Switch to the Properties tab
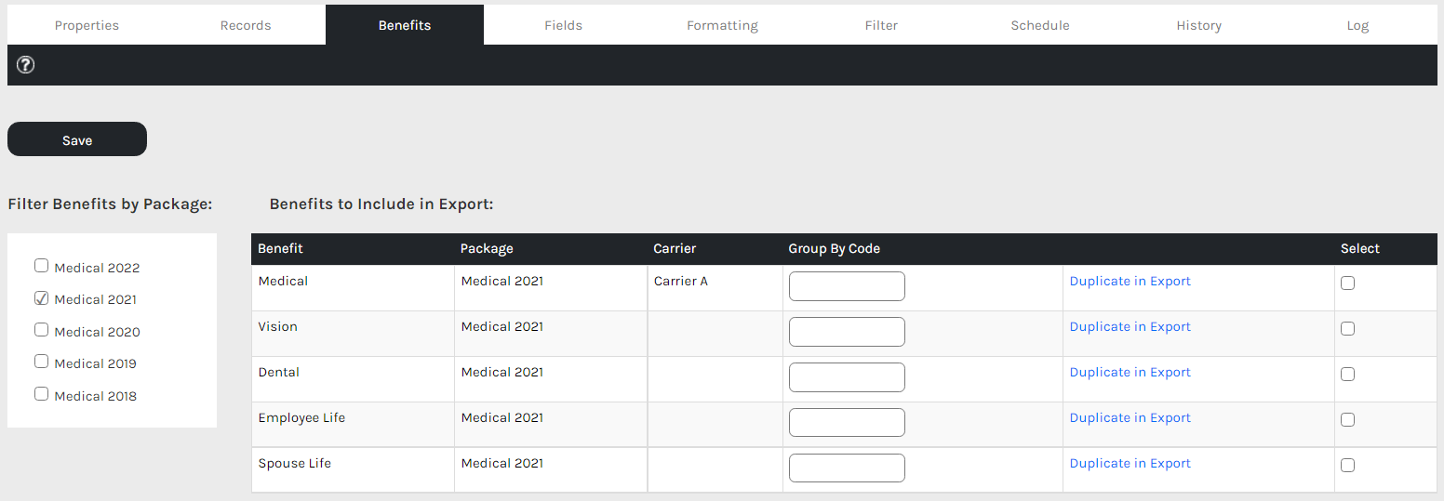Viewport: 1444px width, 501px height. click(x=87, y=25)
